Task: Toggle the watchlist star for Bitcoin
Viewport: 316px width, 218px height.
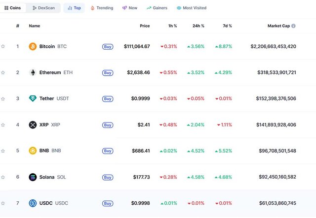Action: coord(3,46)
